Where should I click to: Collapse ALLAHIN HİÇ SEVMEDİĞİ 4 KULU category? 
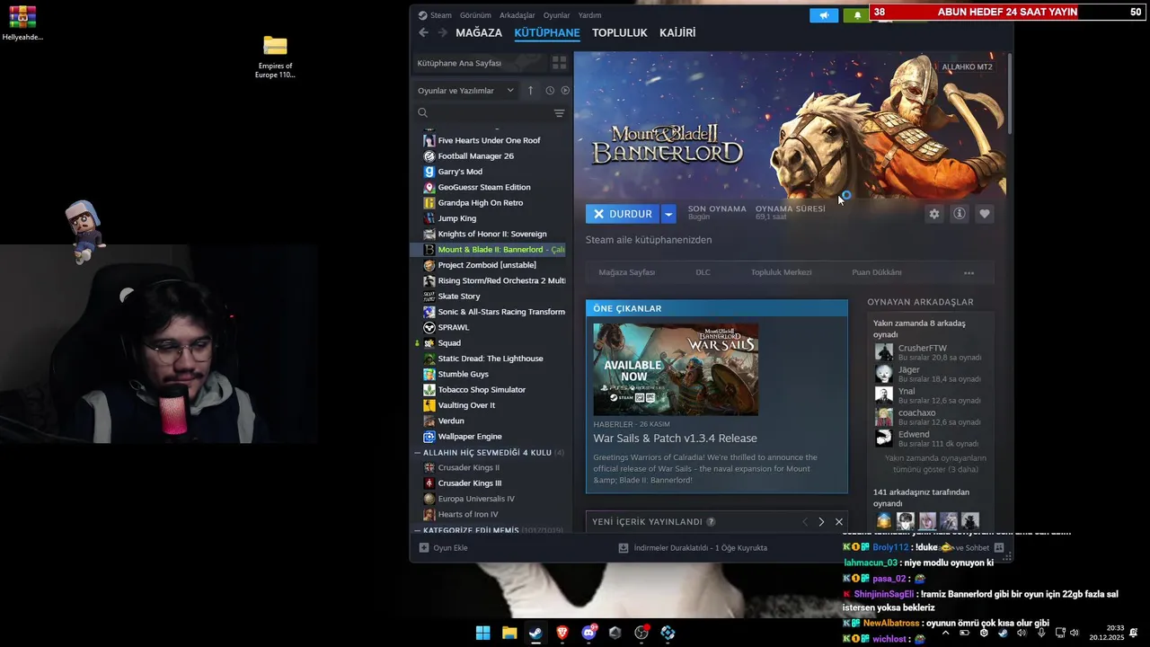pyautogui.click(x=417, y=453)
